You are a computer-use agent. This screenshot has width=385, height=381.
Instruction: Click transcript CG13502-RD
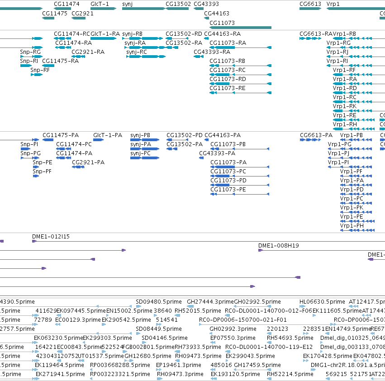184,34
